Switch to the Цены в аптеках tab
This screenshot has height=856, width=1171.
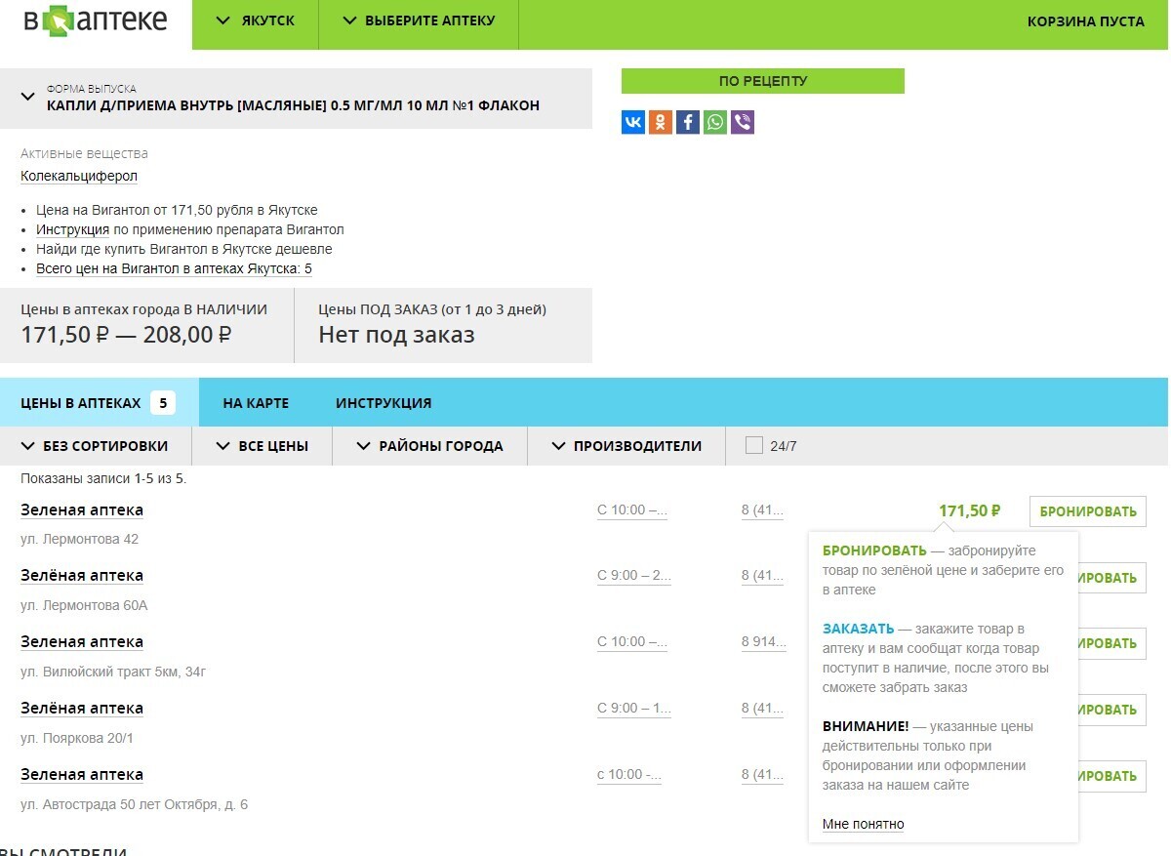click(x=99, y=402)
